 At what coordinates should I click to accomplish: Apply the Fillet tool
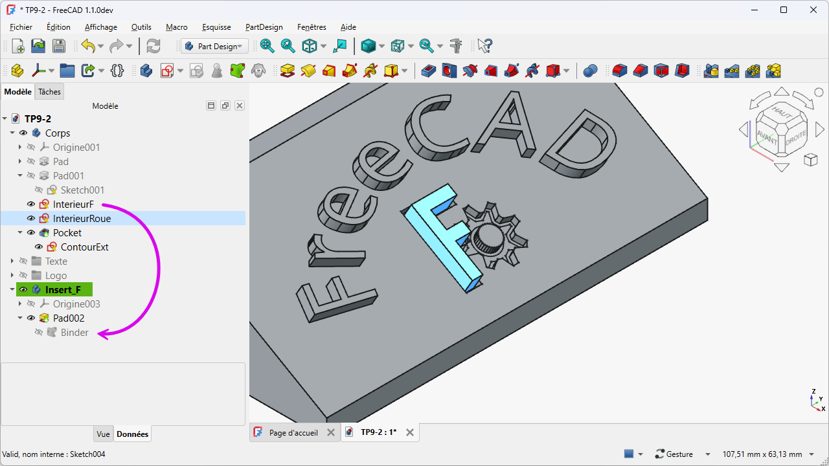(620, 71)
